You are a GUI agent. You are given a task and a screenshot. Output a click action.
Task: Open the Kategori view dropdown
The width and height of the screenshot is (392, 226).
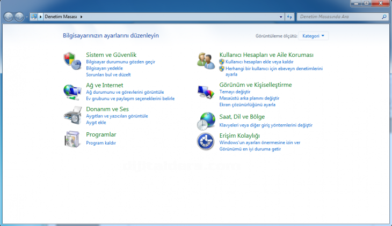[315, 36]
